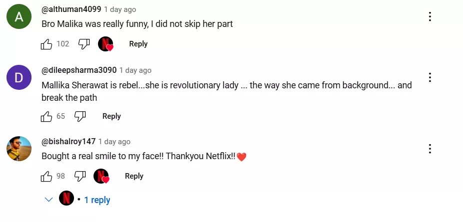The height and width of the screenshot is (222, 463).
Task: Reply to @bishalroy147's comment
Action: 134,176
